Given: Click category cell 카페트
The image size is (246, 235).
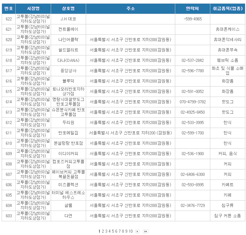Looking at the screenshot, I should click(x=228, y=185).
